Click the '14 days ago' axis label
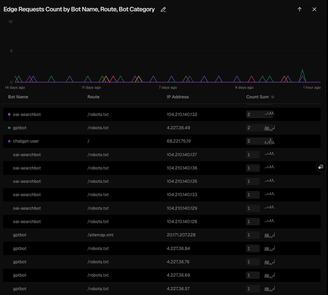 (x=15, y=87)
